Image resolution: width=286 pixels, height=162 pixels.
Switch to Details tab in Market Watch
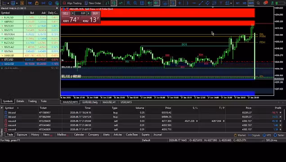coord(20,101)
